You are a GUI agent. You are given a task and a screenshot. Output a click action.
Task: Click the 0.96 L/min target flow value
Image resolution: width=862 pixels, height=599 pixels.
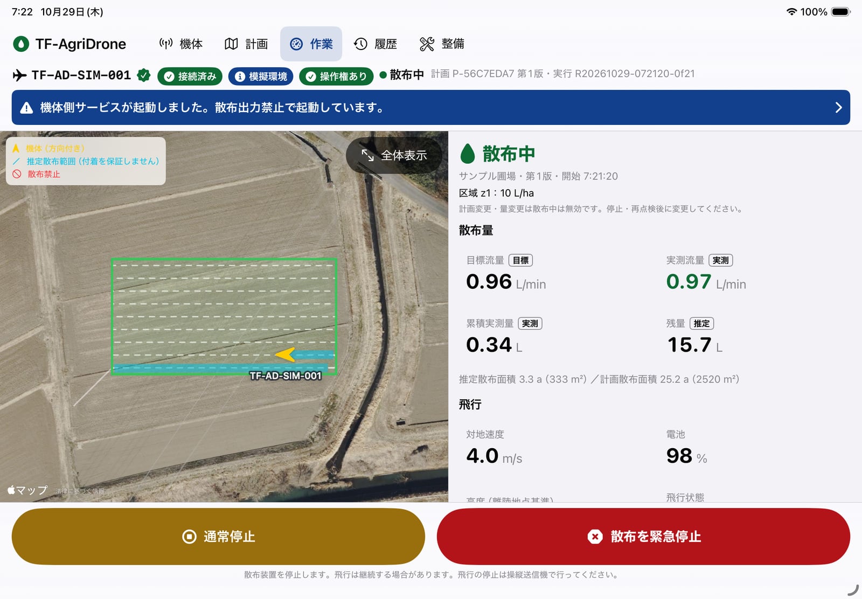506,282
